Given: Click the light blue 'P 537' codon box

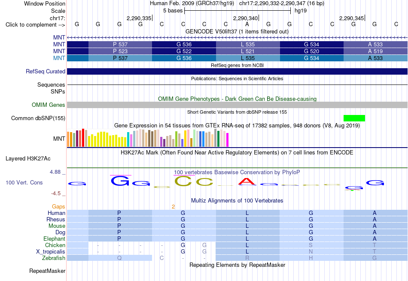Looking at the screenshot, I should pos(120,58).
